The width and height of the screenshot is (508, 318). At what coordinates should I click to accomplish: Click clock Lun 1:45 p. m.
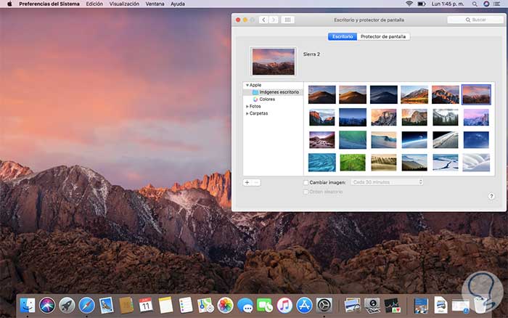pos(448,4)
